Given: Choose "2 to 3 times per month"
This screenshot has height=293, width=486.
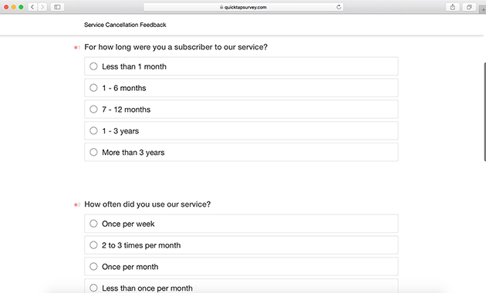Looking at the screenshot, I should click(x=93, y=245).
